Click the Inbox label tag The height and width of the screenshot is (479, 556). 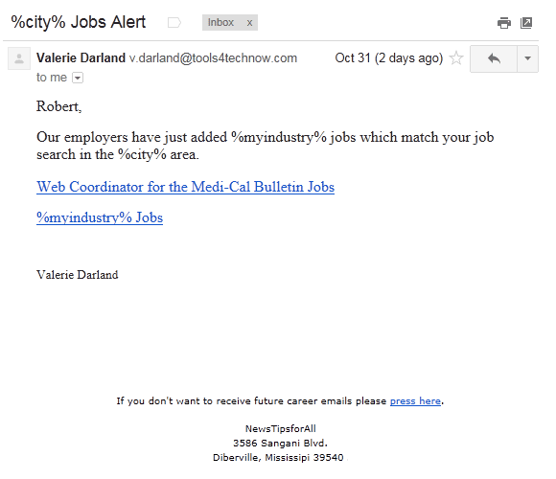(220, 22)
